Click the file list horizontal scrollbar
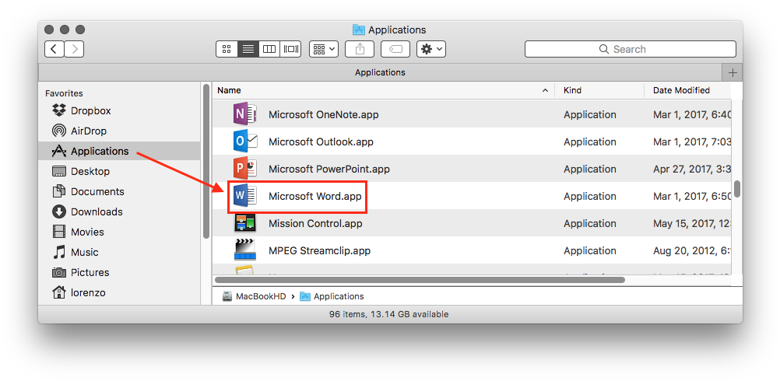The width and height of the screenshot is (780, 381). tap(420, 280)
